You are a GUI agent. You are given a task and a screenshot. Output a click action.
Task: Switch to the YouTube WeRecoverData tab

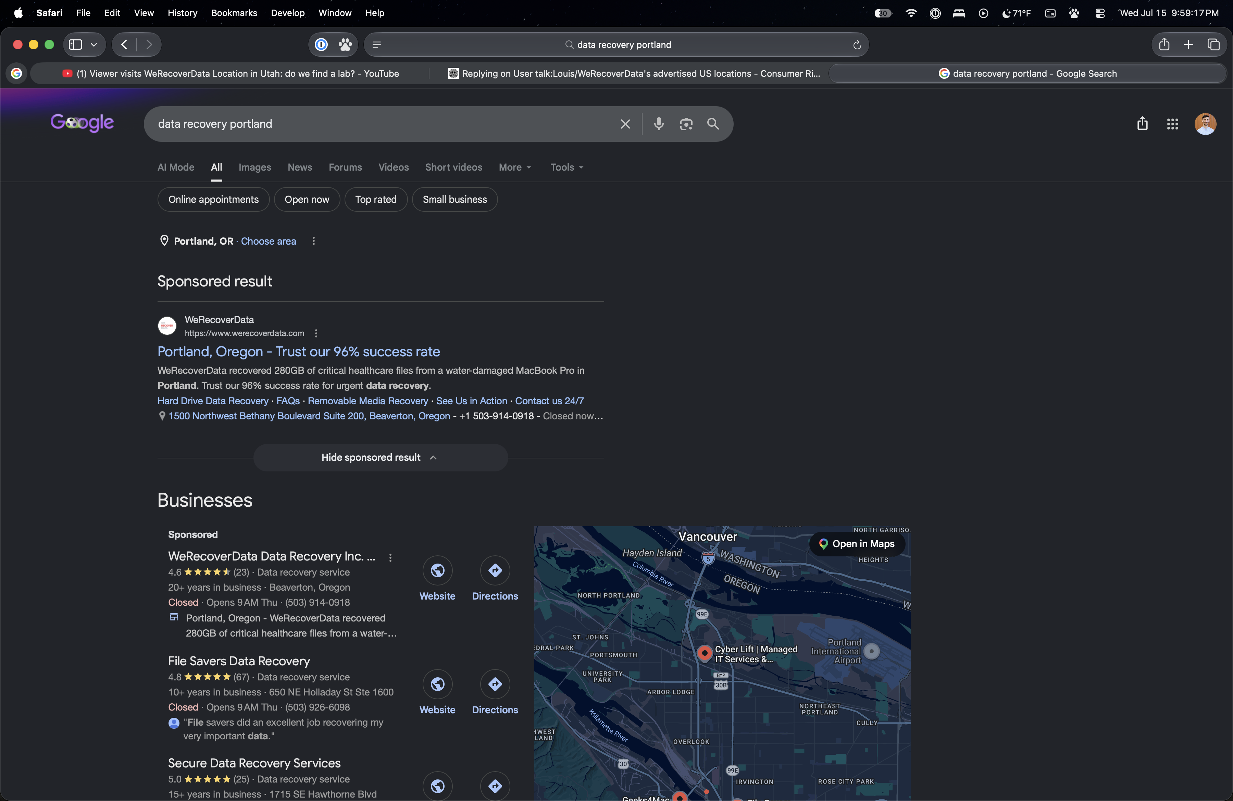point(230,74)
